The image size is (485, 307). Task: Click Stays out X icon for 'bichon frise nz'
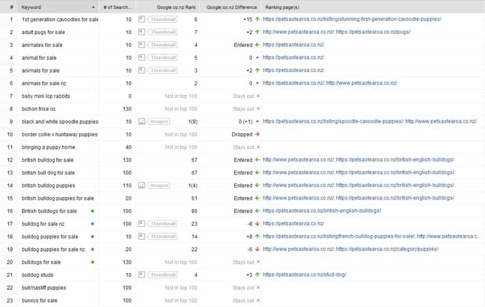pos(258,108)
